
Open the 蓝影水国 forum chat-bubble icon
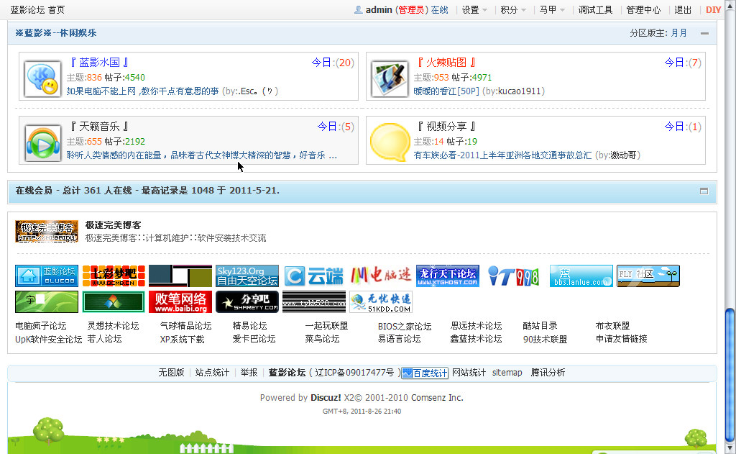42,78
